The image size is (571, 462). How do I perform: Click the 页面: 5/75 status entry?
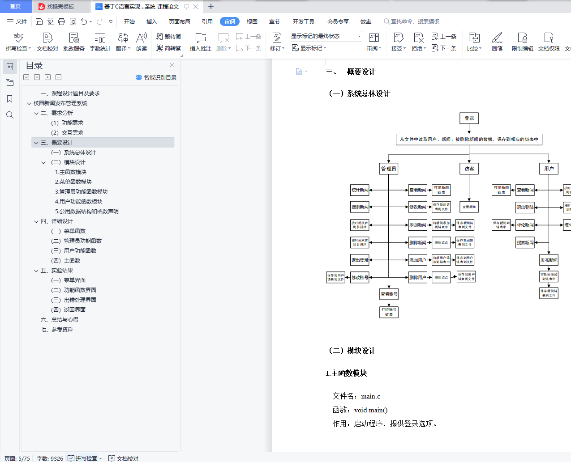pos(17,458)
